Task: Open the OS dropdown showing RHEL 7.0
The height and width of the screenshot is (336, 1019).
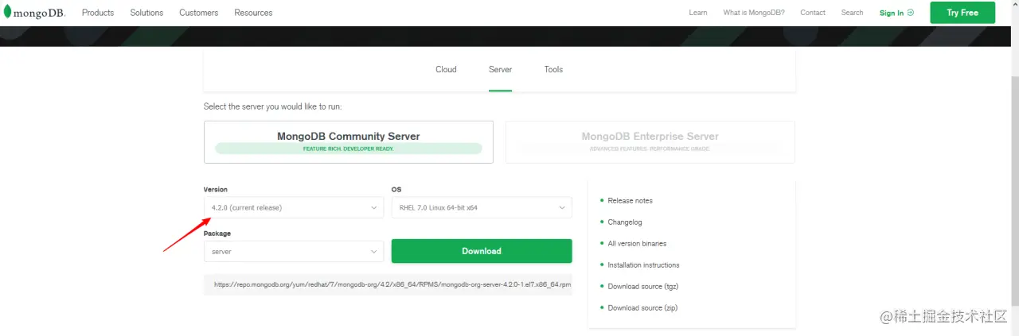Action: click(x=482, y=207)
